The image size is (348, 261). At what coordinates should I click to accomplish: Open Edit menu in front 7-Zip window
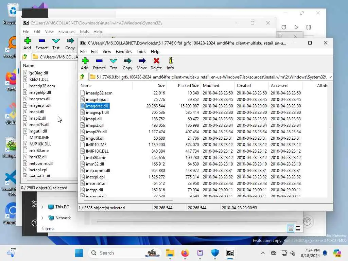coord(94,52)
